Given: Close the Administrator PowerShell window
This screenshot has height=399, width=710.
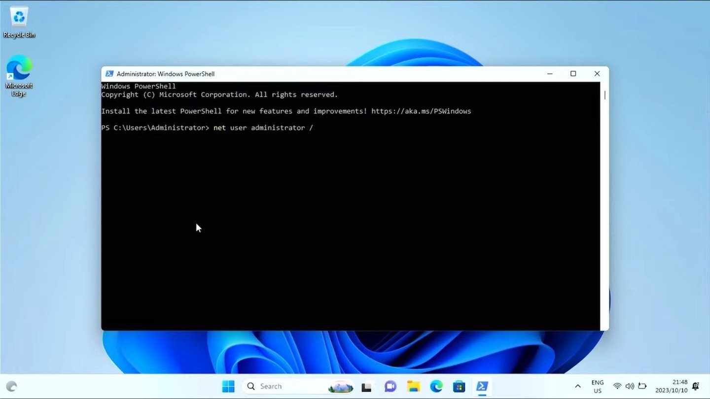Looking at the screenshot, I should click(x=597, y=74).
